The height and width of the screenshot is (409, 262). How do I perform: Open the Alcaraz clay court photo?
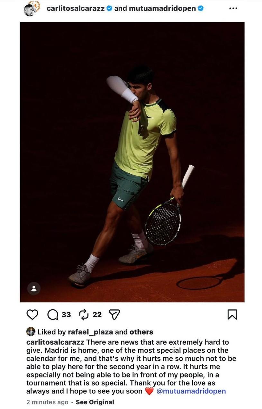132,162
